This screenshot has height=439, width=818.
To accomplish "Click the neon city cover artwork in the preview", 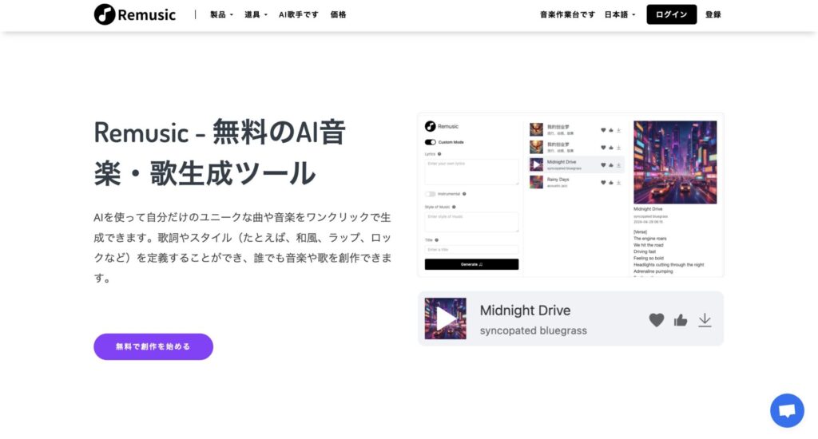I will [x=675, y=162].
